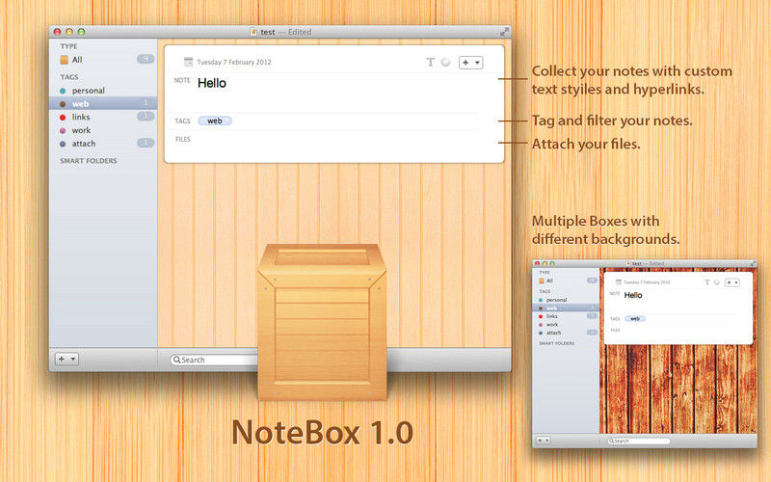
Task: Click the brown dot beside web tag
Action: point(63,104)
